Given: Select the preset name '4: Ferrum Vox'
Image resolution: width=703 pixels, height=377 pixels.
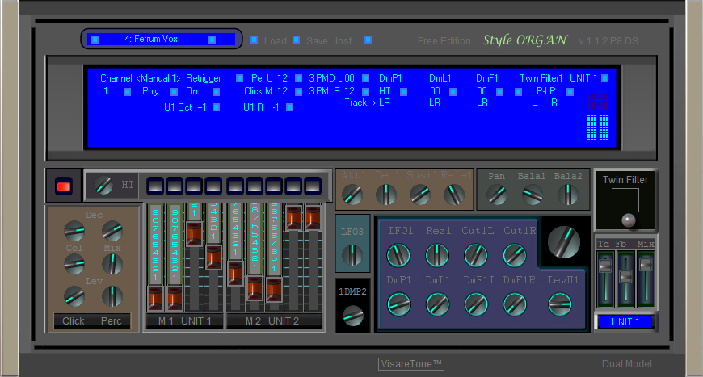Looking at the screenshot, I should pyautogui.click(x=151, y=39).
